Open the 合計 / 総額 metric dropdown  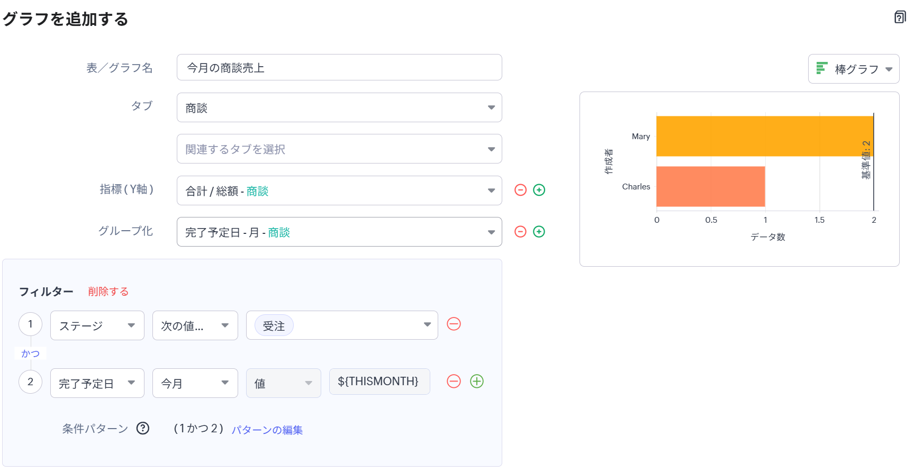tap(339, 190)
